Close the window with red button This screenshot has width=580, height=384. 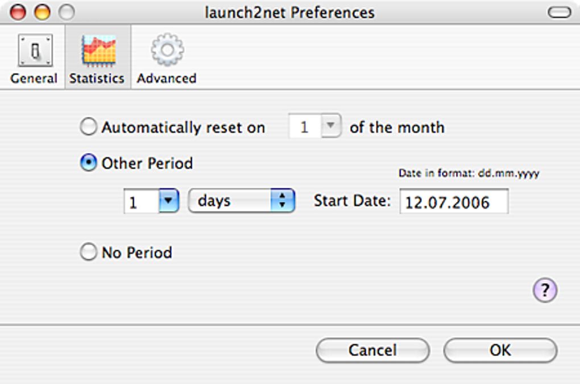point(17,12)
